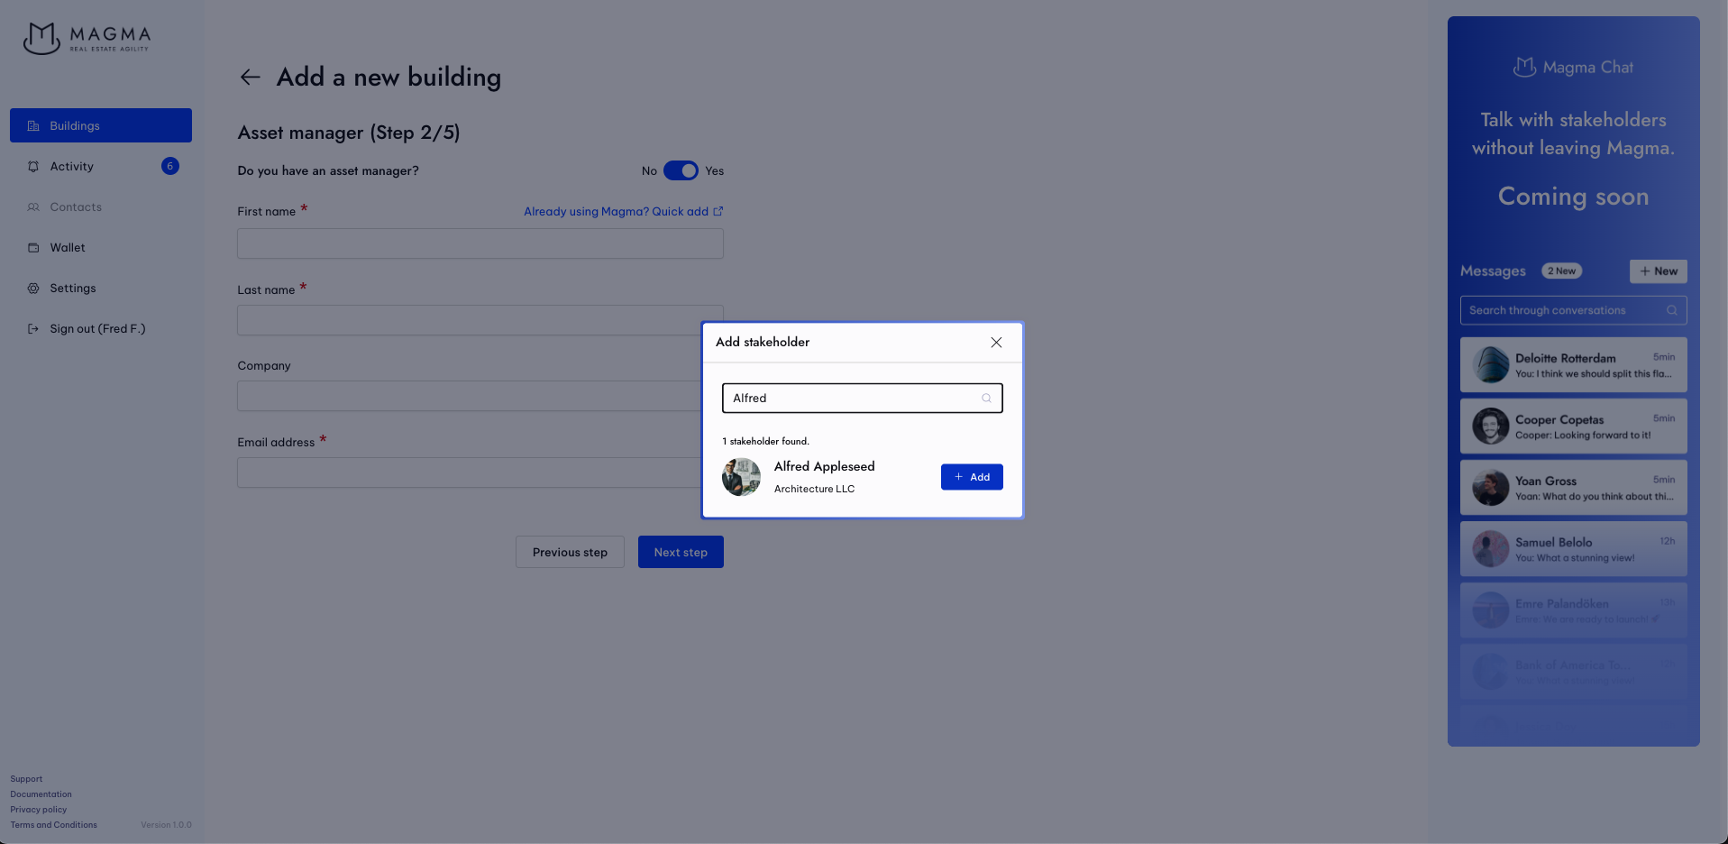Open the Wallet section
1728x844 pixels.
coord(68,248)
